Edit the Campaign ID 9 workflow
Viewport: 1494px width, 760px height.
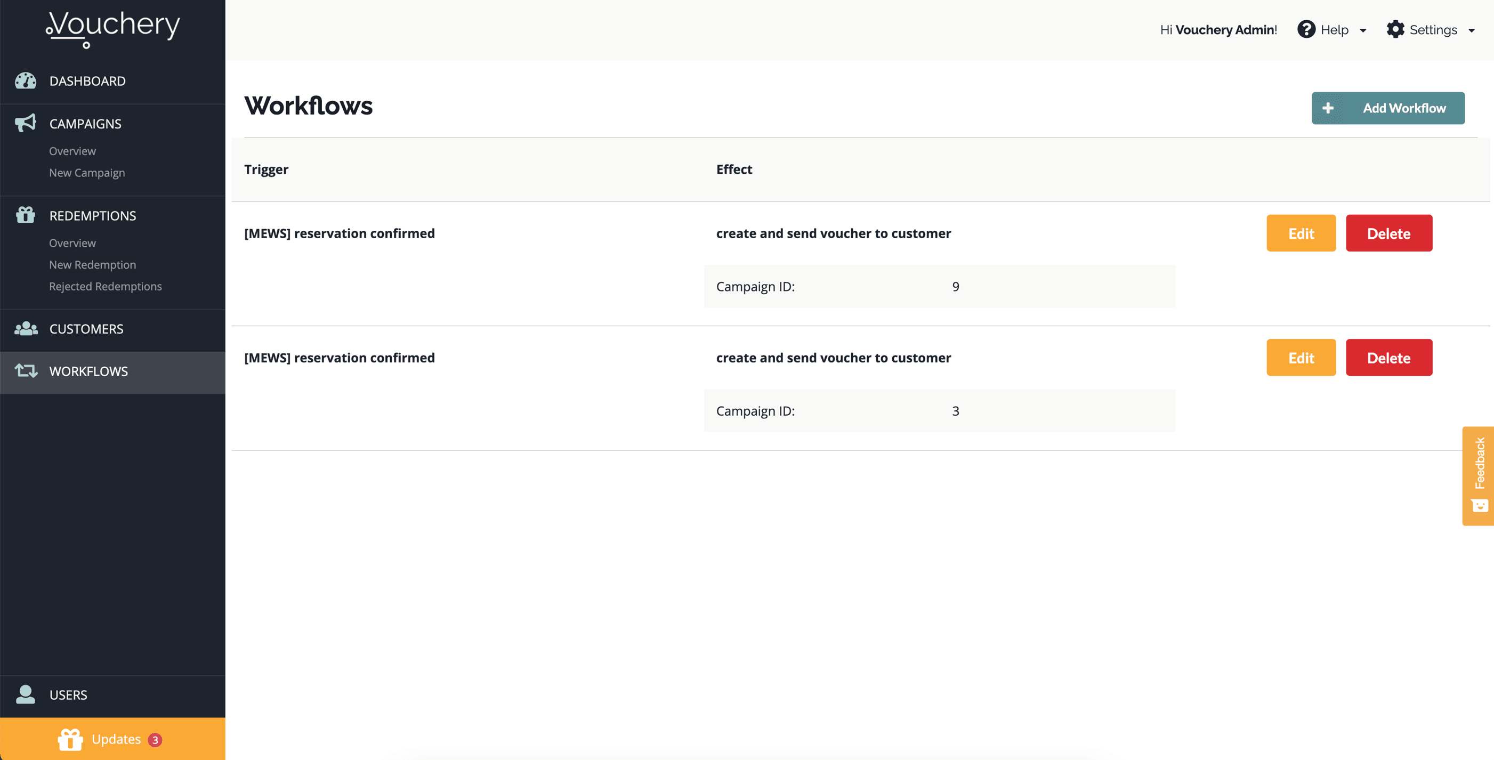pos(1301,233)
